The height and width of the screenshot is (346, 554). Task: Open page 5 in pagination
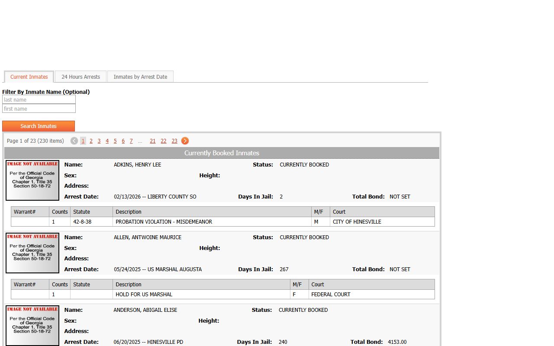pyautogui.click(x=115, y=141)
